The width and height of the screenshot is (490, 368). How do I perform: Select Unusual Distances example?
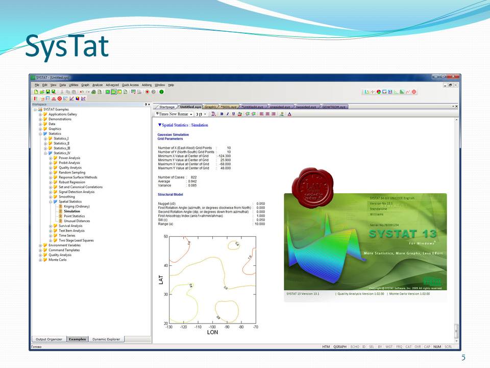click(x=77, y=221)
